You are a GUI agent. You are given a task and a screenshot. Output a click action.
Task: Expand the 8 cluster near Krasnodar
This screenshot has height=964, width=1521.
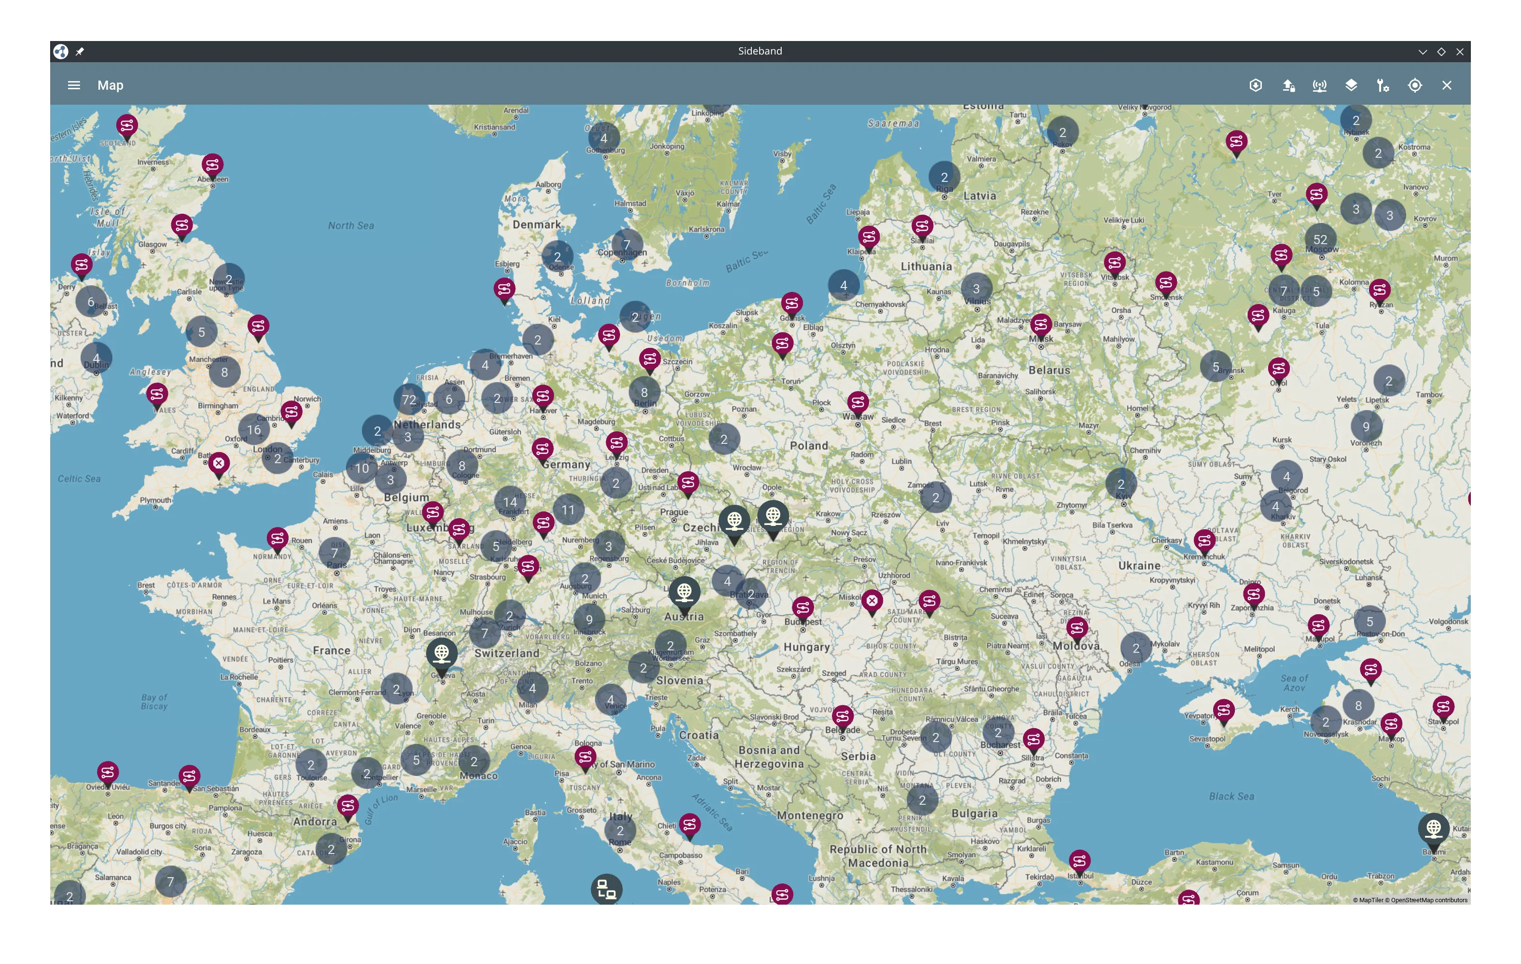pos(1359,705)
